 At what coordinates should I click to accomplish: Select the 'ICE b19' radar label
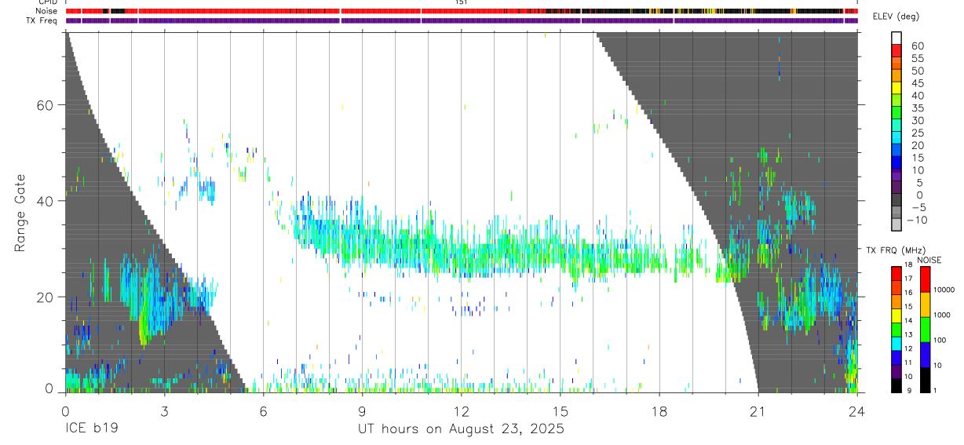pyautogui.click(x=91, y=430)
